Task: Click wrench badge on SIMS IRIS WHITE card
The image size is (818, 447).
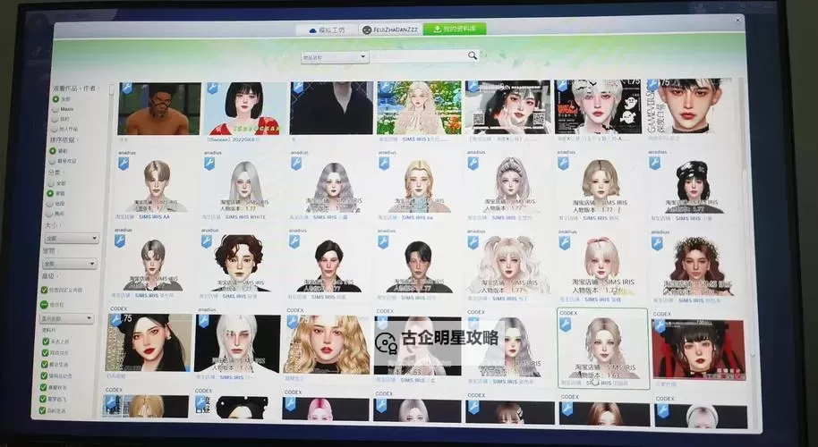Action: 209,164
